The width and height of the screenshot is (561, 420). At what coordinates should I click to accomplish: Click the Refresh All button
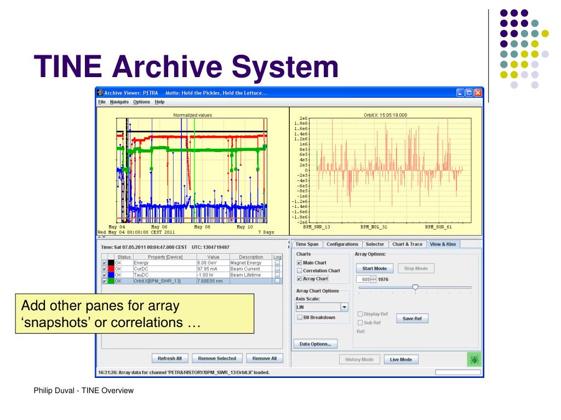tap(170, 358)
